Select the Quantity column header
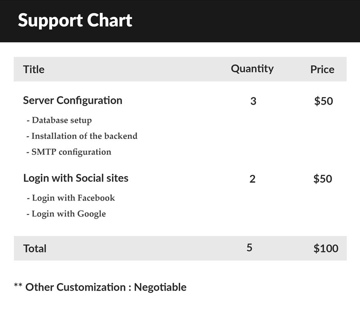Image resolution: width=360 pixels, height=318 pixels. [252, 69]
